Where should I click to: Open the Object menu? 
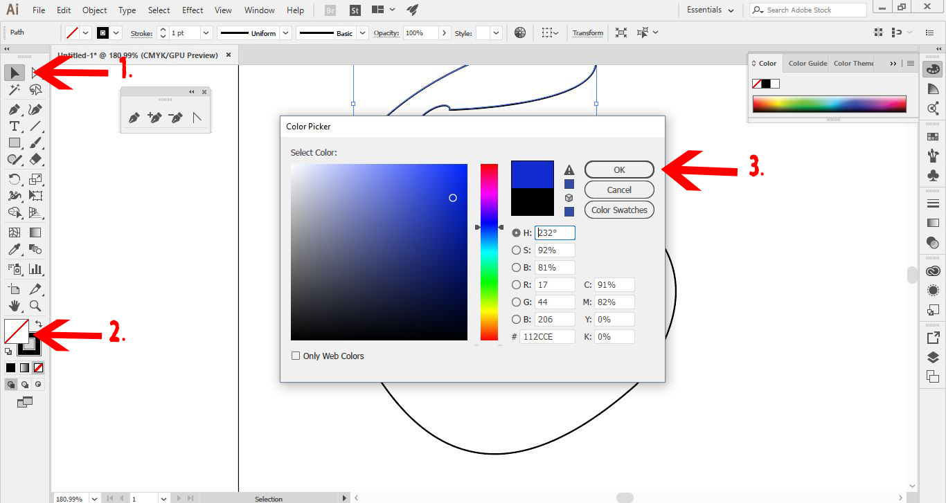pyautogui.click(x=94, y=10)
